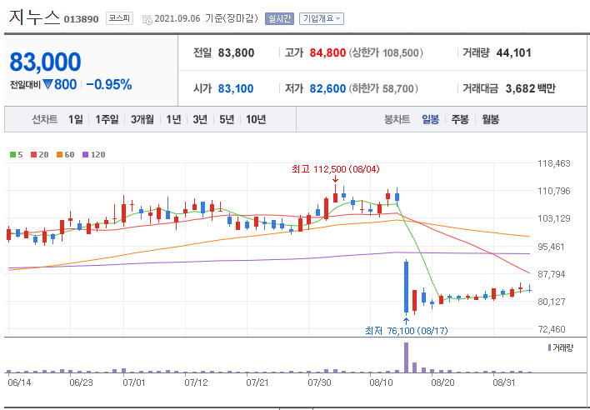Click the stock name 지누스
590x410 pixels.
[x=34, y=17]
